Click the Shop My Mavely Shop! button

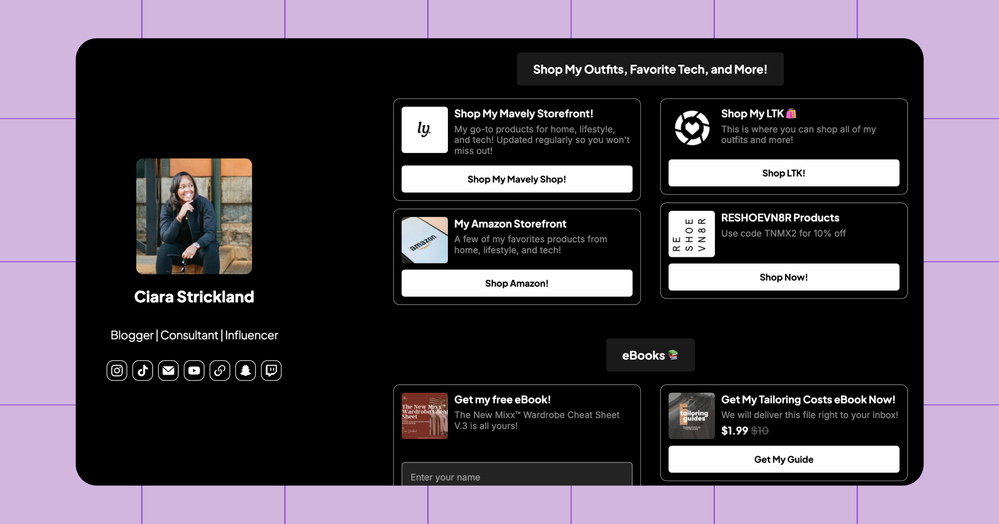(x=517, y=179)
